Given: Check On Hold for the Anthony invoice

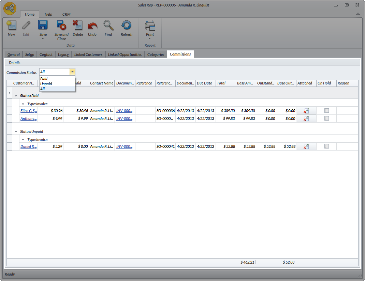Looking at the screenshot, I should coord(326,119).
